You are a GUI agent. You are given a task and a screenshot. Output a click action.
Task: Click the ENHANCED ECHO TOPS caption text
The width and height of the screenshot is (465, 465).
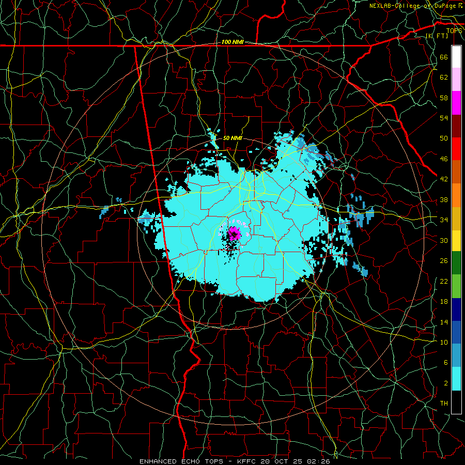click(181, 461)
